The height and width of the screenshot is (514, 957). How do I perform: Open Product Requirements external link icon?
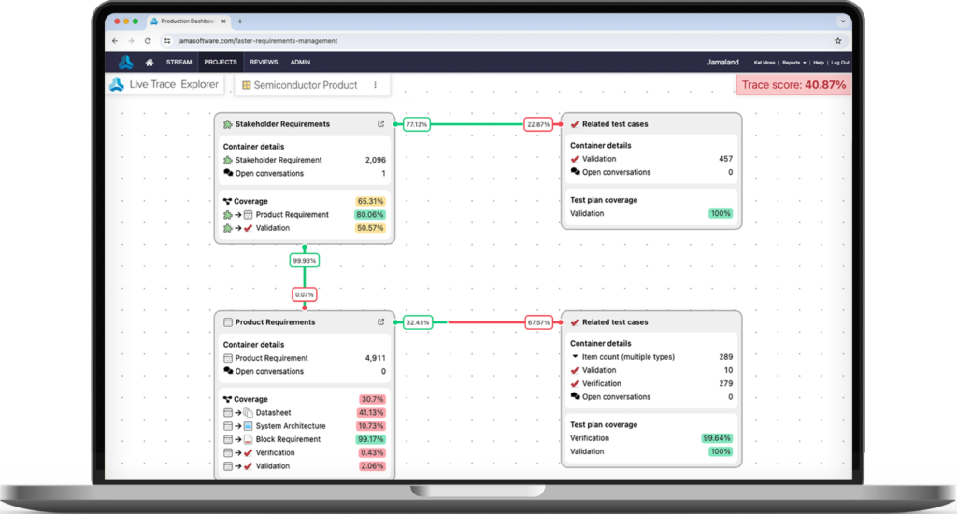click(x=381, y=322)
